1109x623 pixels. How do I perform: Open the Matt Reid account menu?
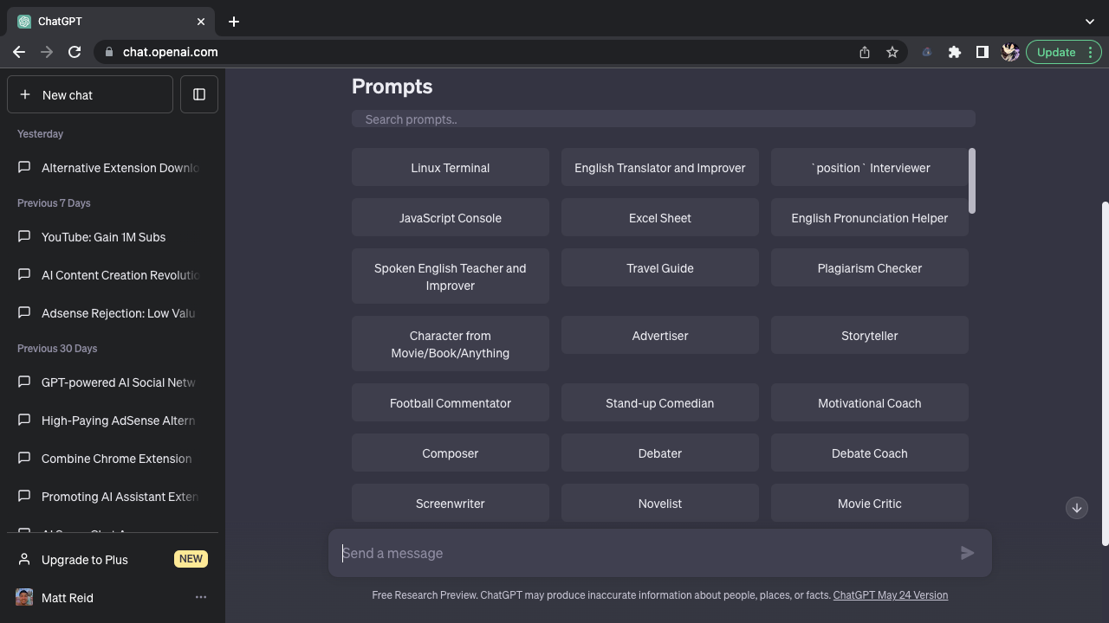pos(113,597)
